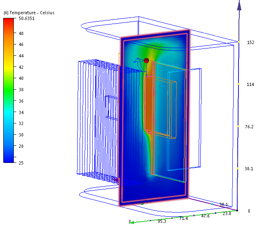Click the legend label 28
The image size is (258, 235).
tap(21, 146)
